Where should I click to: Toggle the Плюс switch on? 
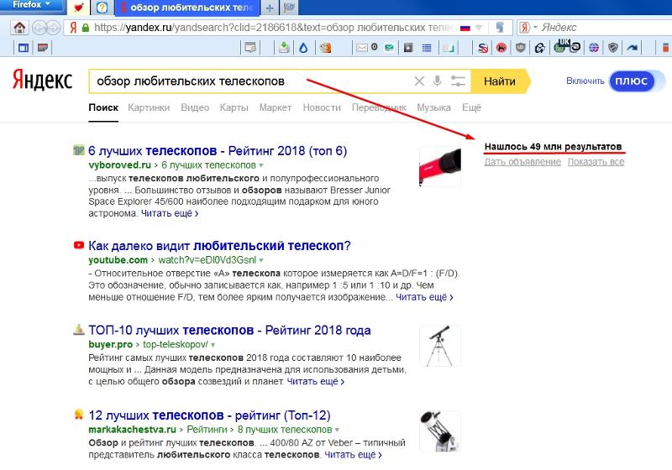[x=637, y=81]
